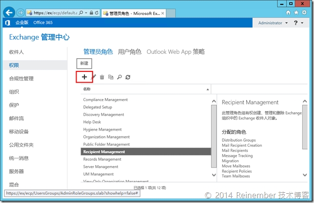Viewport: 314px width, 203px height.
Task: Select Public Folder Management role group
Action: [146, 144]
